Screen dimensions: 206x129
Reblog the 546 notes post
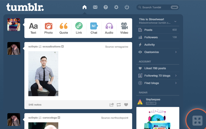click(119, 104)
